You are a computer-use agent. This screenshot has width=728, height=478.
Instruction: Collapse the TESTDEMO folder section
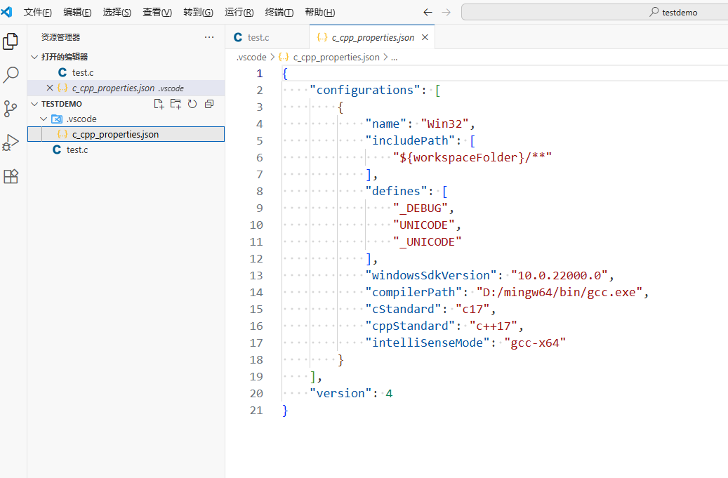[x=34, y=104]
